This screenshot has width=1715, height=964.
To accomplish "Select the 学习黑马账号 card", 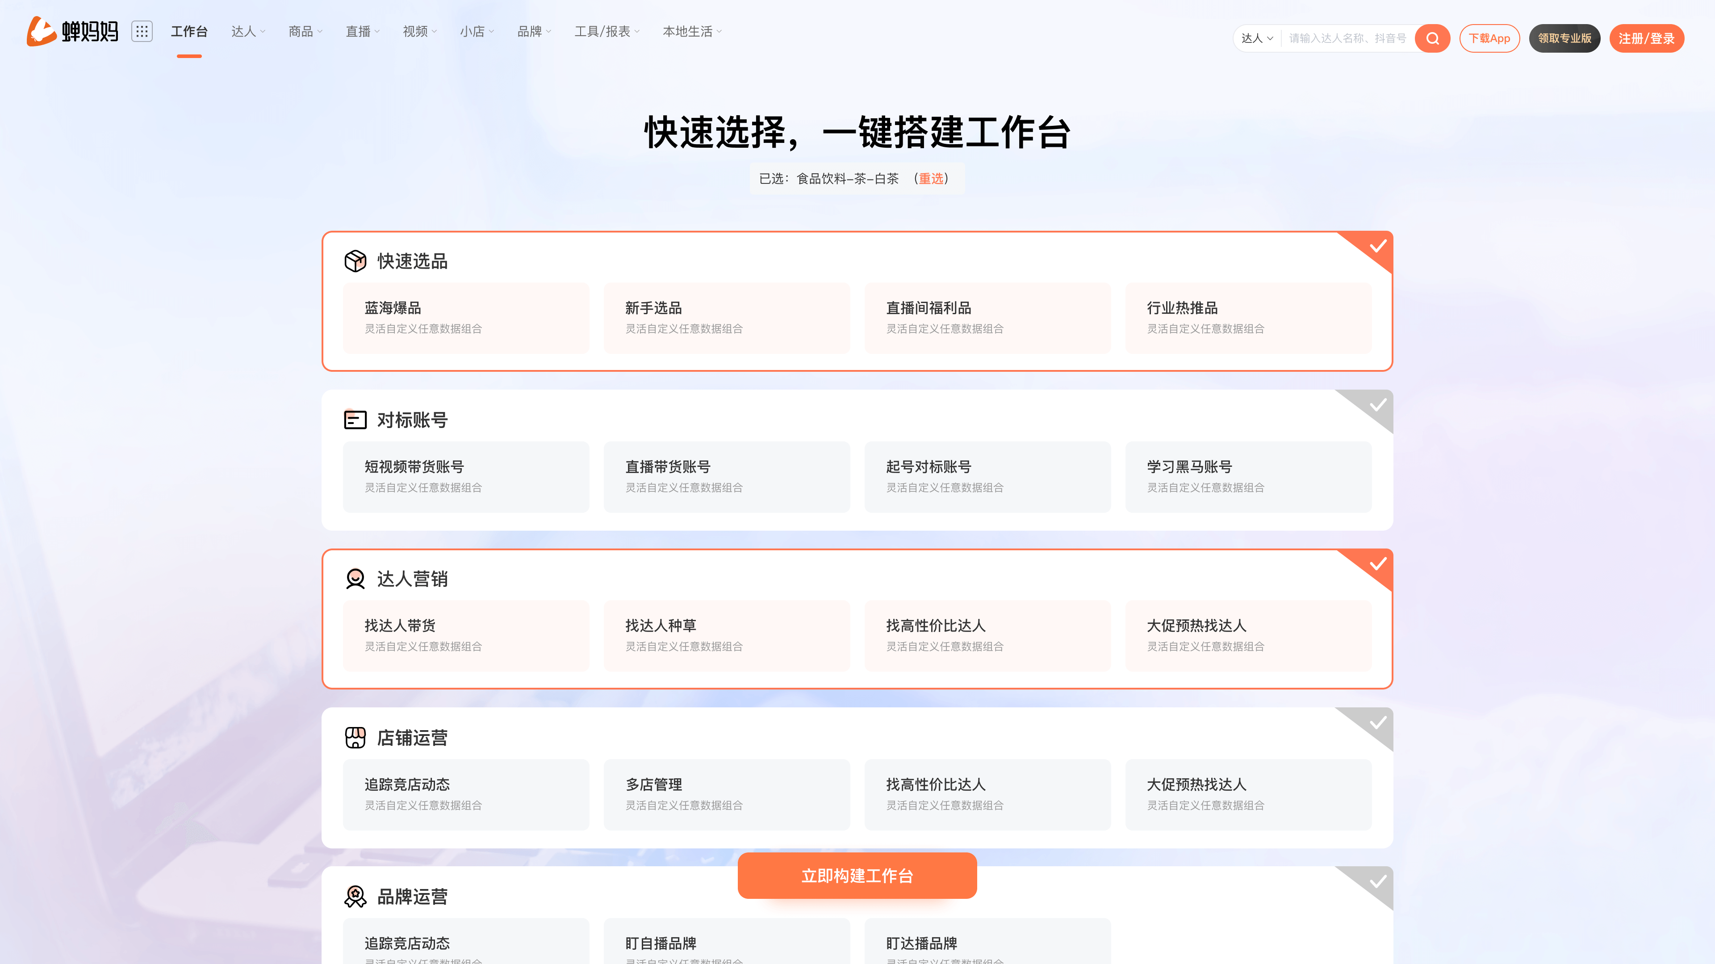I will [x=1248, y=477].
